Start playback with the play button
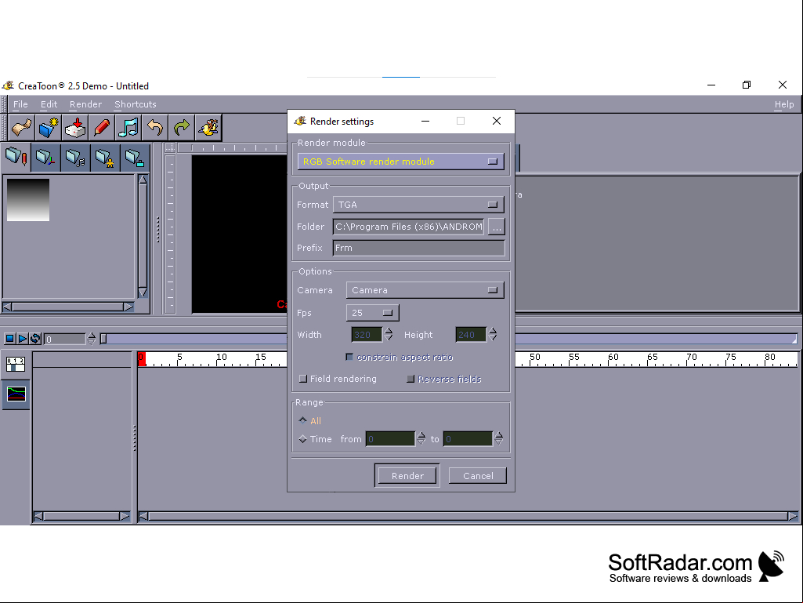The image size is (803, 603). tap(23, 339)
